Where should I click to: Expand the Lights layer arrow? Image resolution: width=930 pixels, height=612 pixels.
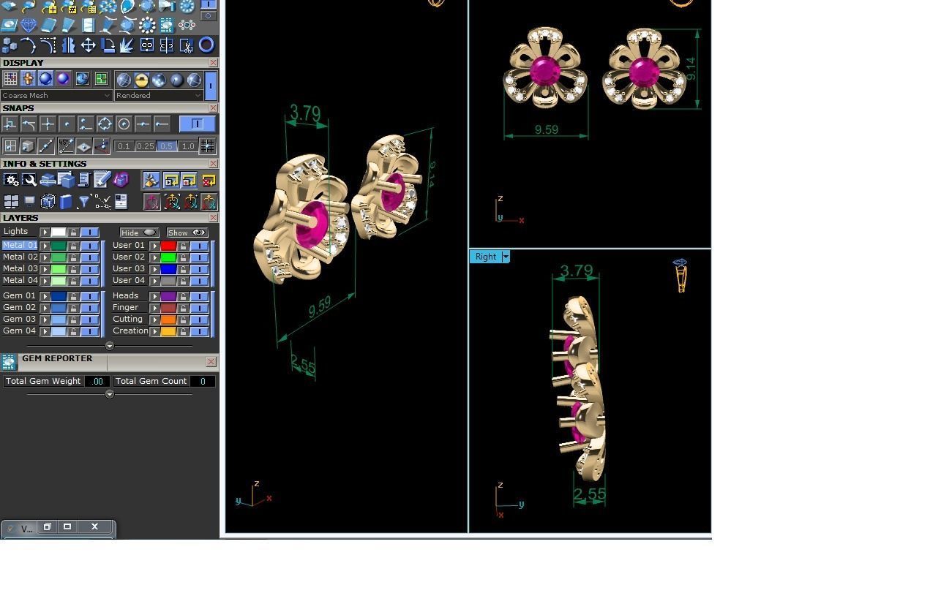(x=45, y=233)
